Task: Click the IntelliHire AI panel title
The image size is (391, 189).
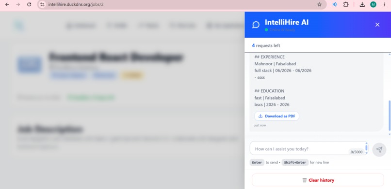Action: tap(287, 22)
